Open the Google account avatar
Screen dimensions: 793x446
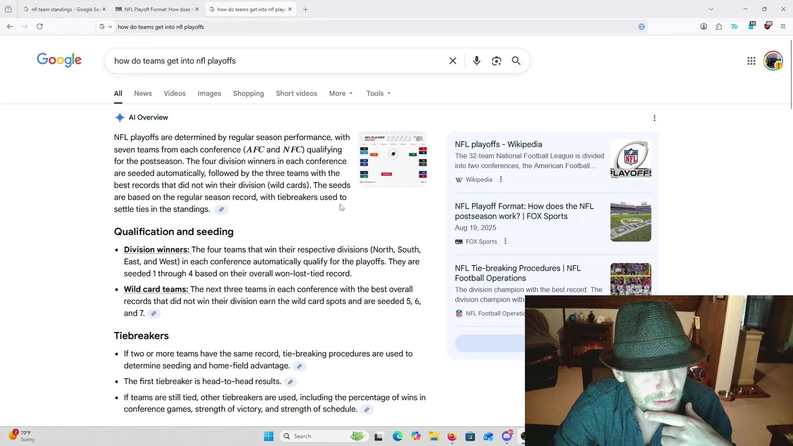(773, 61)
